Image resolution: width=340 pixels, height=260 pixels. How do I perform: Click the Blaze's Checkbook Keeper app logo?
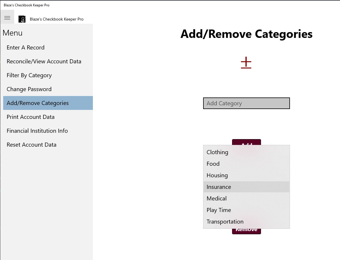(x=22, y=19)
